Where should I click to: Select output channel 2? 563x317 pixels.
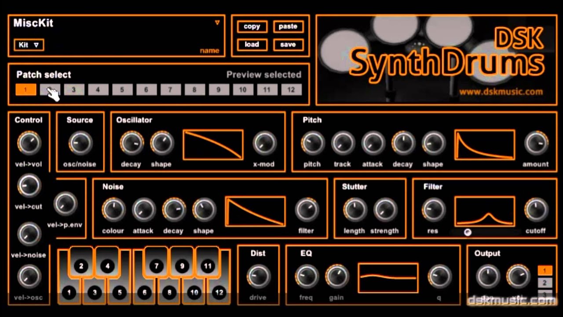[x=545, y=283]
